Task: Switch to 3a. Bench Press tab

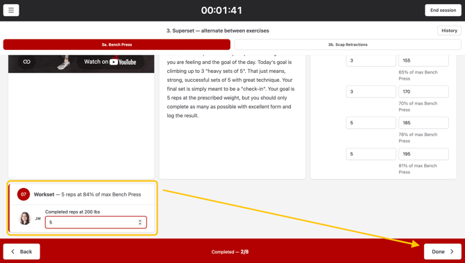Action: click(x=117, y=44)
